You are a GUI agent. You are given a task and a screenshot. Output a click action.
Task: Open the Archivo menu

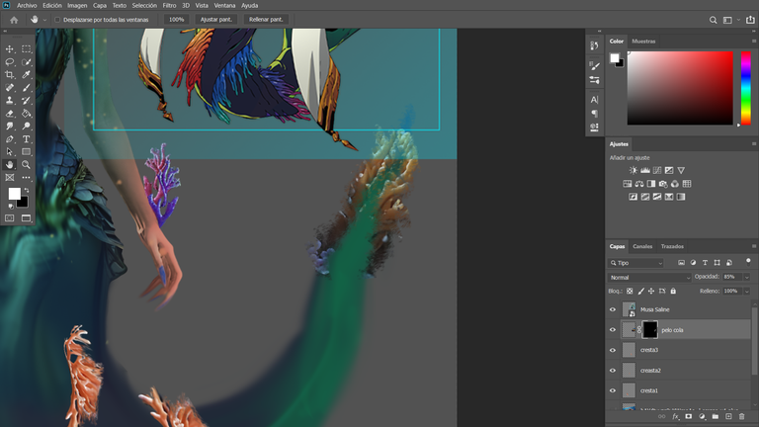[27, 5]
